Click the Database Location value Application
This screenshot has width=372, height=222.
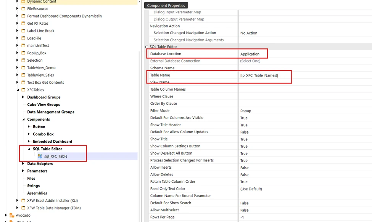pos(250,54)
